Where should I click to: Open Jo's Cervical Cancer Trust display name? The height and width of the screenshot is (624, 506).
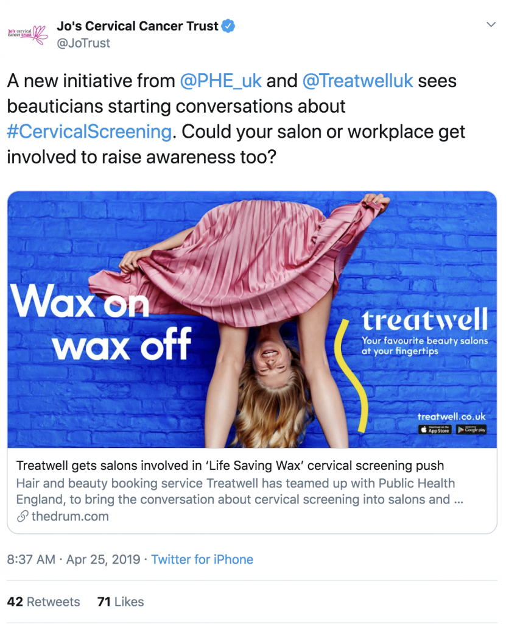(x=137, y=26)
